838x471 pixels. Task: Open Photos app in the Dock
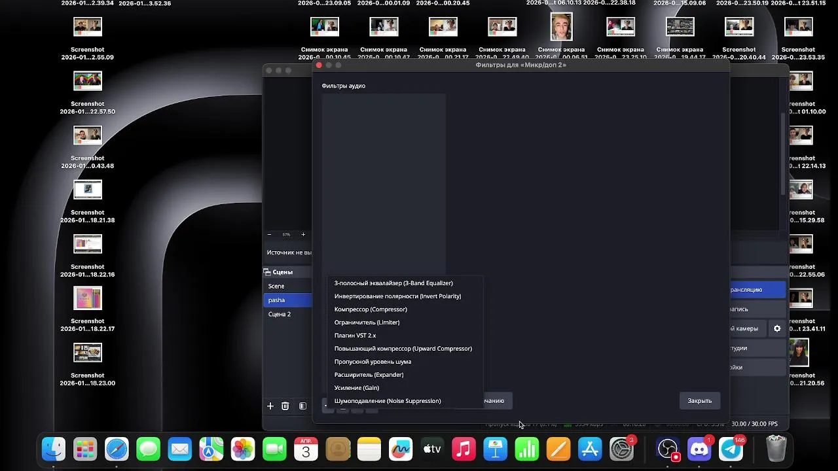(243, 449)
